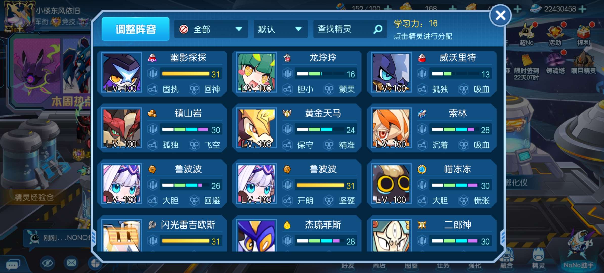Click the 调整阵容 lineup button

click(136, 29)
